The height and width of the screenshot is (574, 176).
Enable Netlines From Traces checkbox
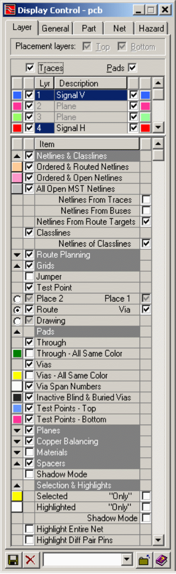(x=145, y=200)
